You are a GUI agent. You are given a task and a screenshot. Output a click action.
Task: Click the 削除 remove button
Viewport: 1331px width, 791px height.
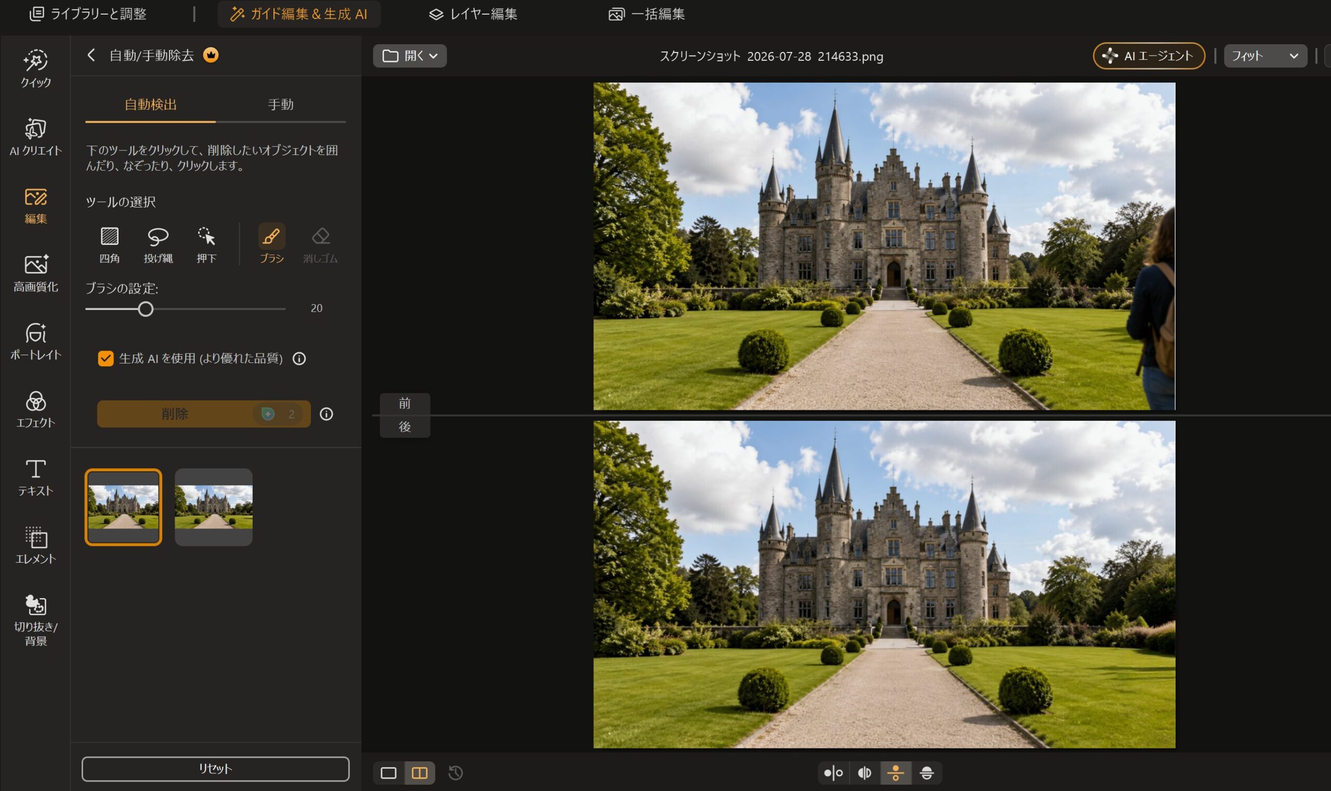pyautogui.click(x=203, y=414)
